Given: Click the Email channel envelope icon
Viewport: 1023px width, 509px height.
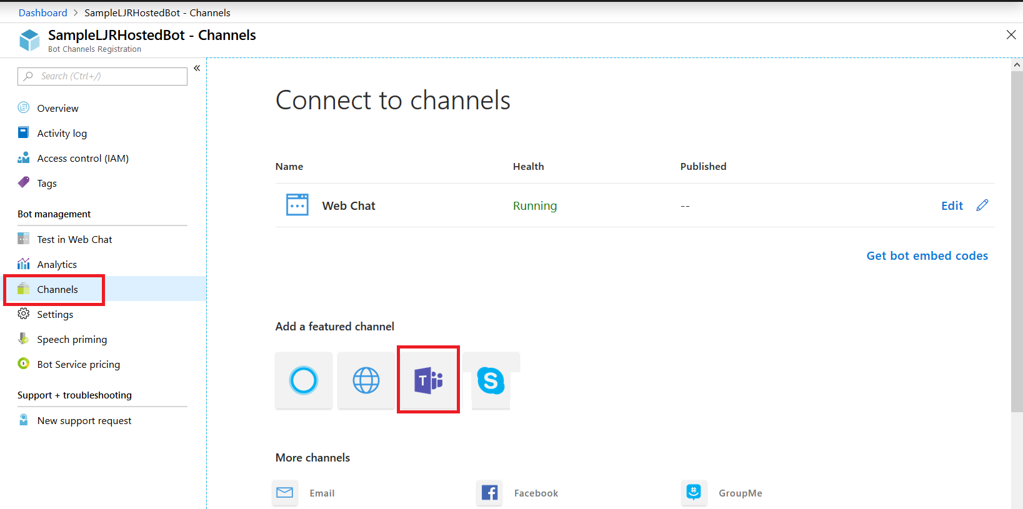Looking at the screenshot, I should tap(285, 493).
